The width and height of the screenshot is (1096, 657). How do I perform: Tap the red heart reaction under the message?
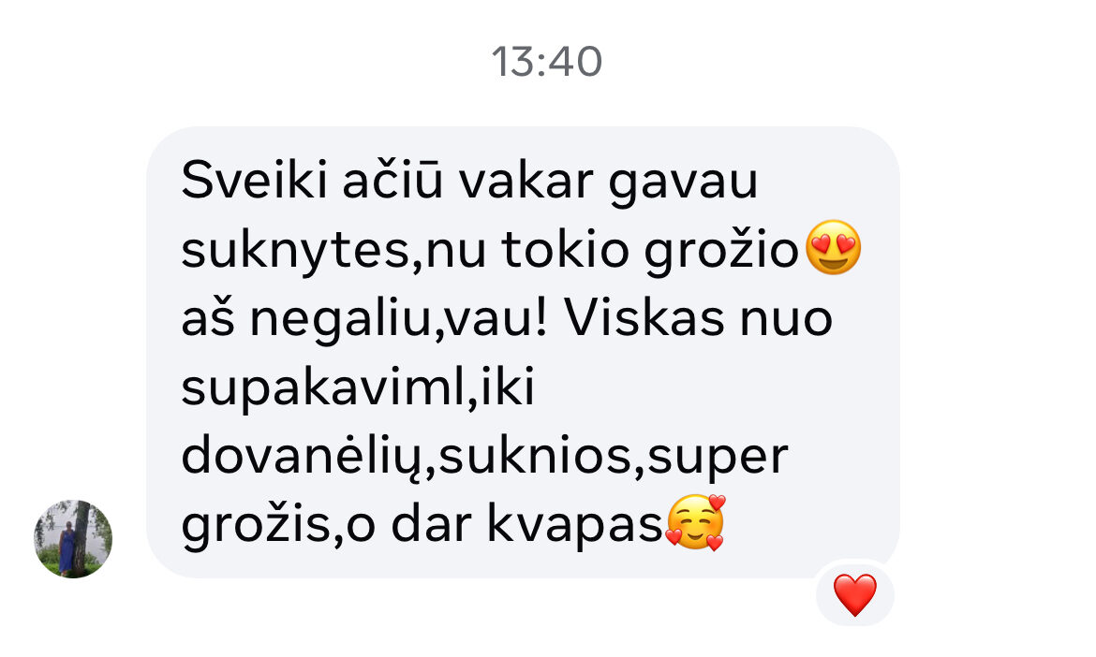tap(855, 595)
